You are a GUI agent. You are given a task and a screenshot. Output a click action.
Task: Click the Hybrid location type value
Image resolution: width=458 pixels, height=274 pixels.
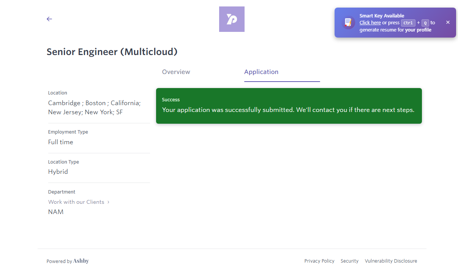click(58, 172)
